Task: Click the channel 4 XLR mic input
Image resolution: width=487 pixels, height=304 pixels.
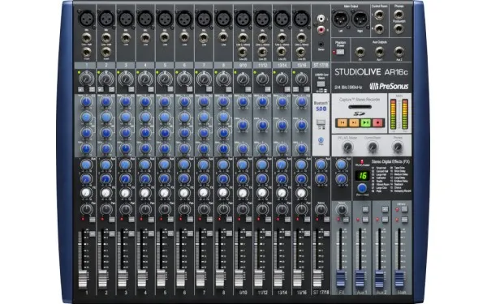Action: [145, 18]
